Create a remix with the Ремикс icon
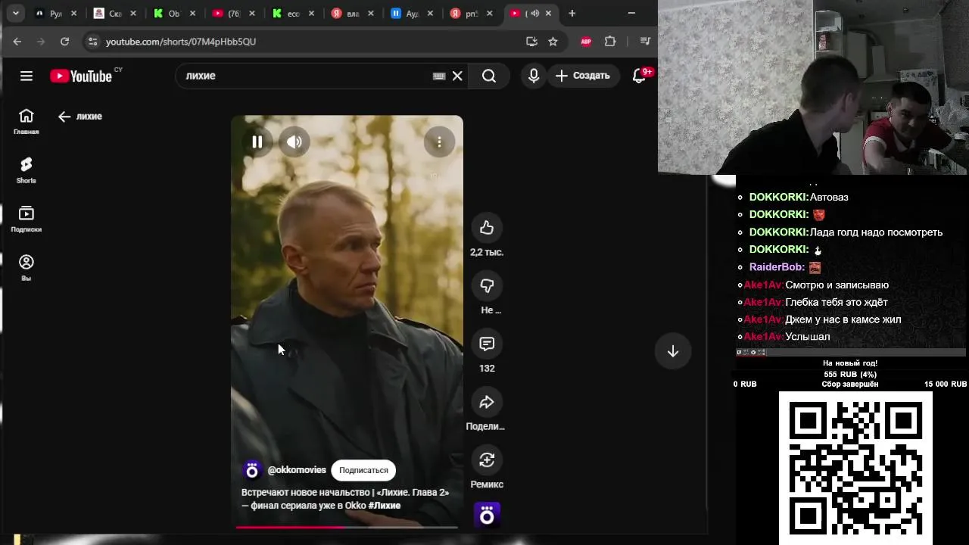 [x=487, y=459]
